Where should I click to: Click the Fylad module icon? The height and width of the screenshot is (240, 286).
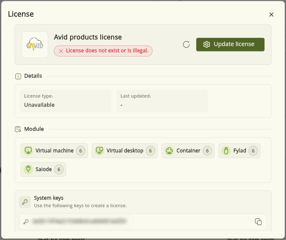point(226,151)
